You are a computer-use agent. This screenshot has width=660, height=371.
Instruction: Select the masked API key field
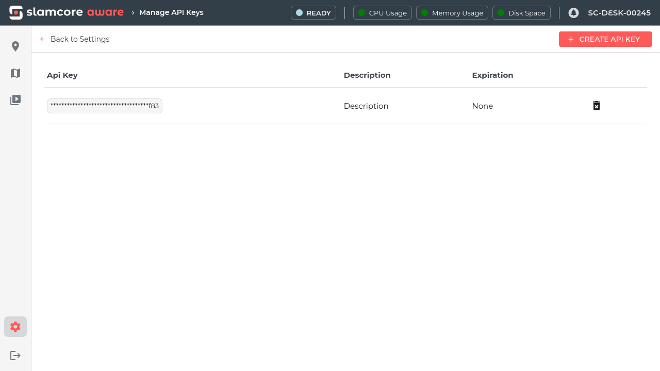pyautogui.click(x=105, y=106)
